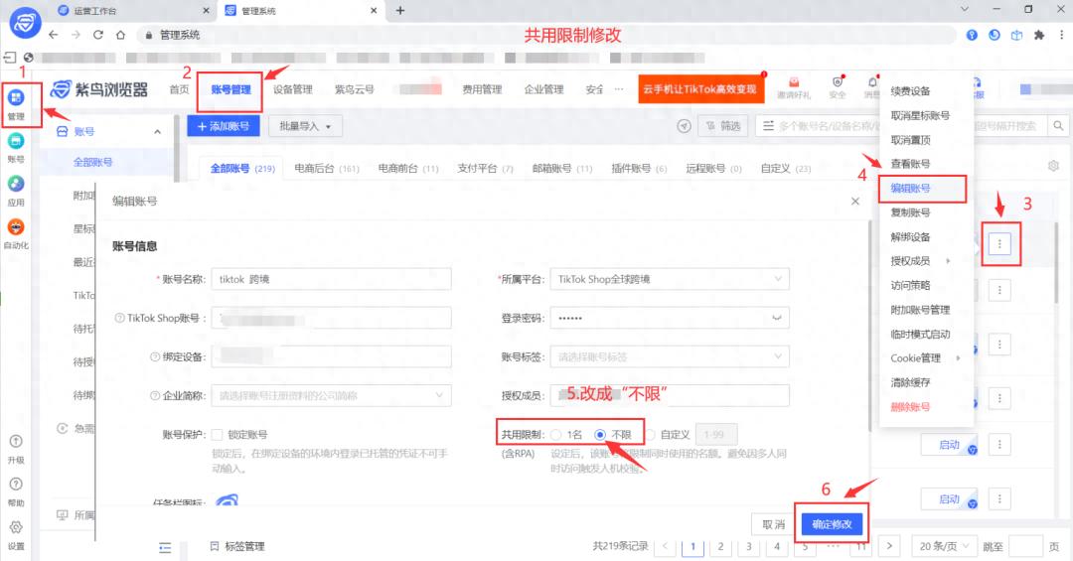Open the 账号标签 dropdown
The height and width of the screenshot is (561, 1073).
[x=670, y=356]
